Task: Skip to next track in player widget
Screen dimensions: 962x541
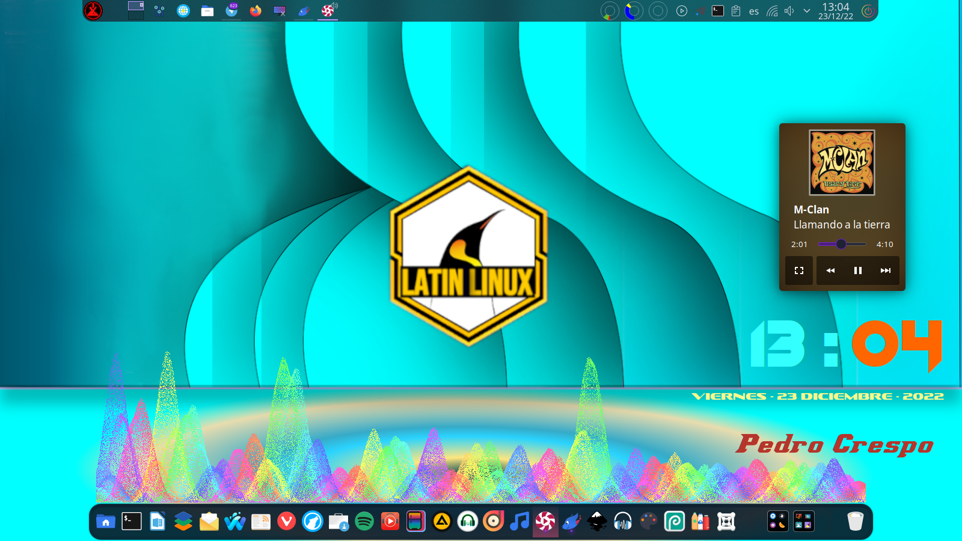Action: (x=886, y=270)
